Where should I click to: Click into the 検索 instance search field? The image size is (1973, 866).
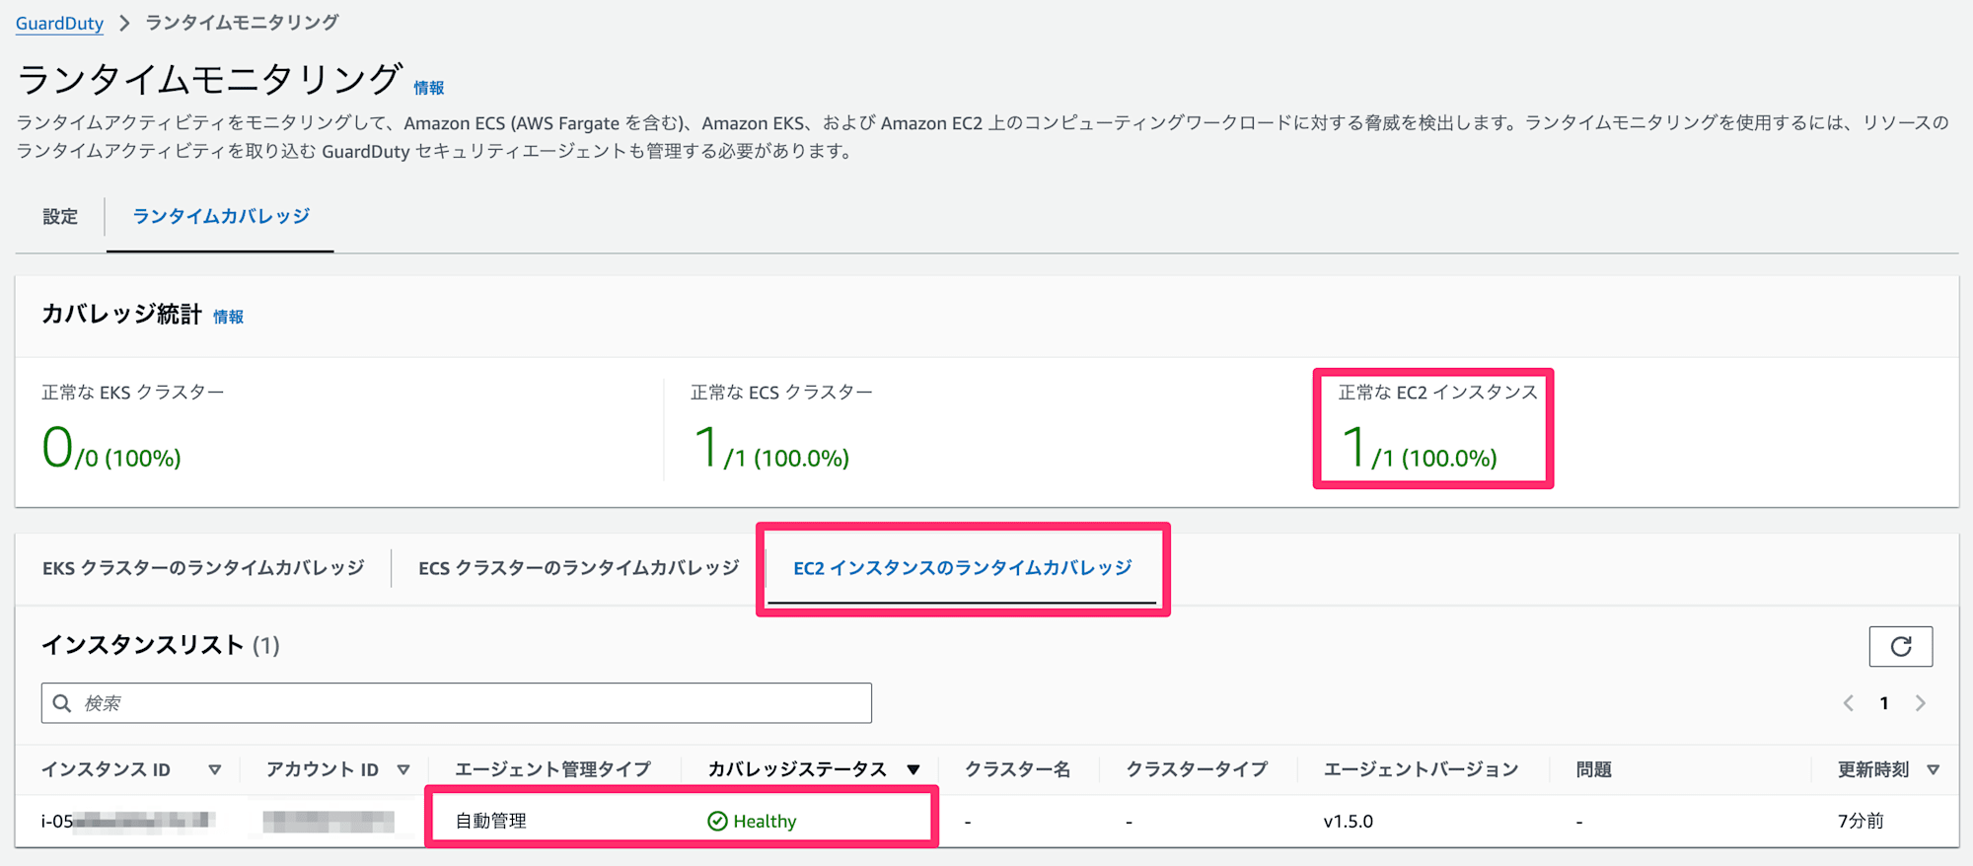coord(457,703)
